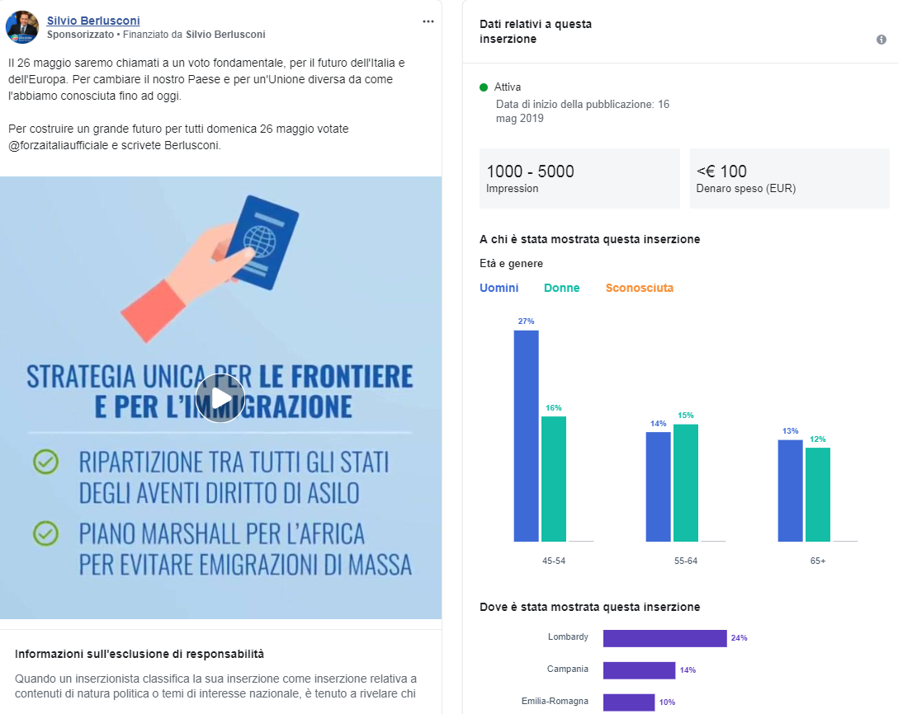Screen dimensions: 898x714
Task: Click the <€ 100 Denaro speso box
Action: click(x=789, y=178)
